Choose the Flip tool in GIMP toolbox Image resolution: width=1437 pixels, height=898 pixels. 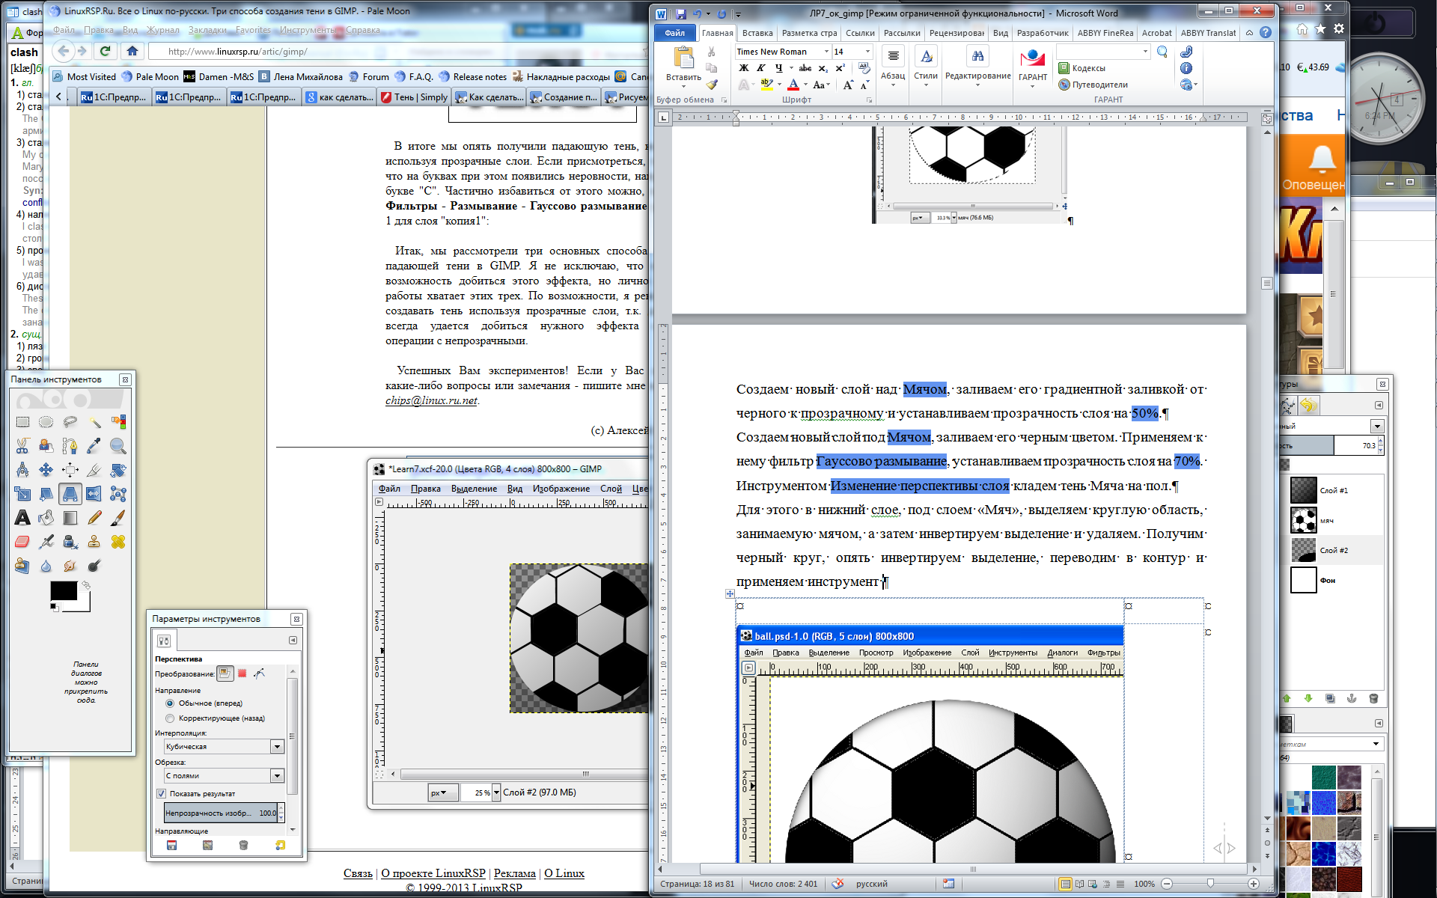94,494
